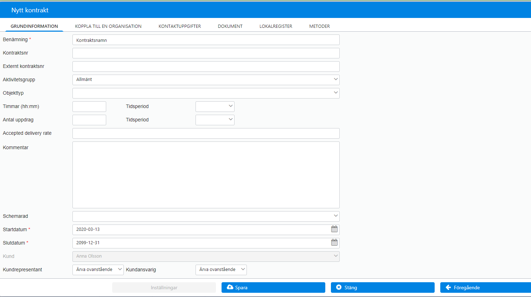The image size is (531, 297).
Task: Open the Dokument tab
Action: pyautogui.click(x=230, y=26)
